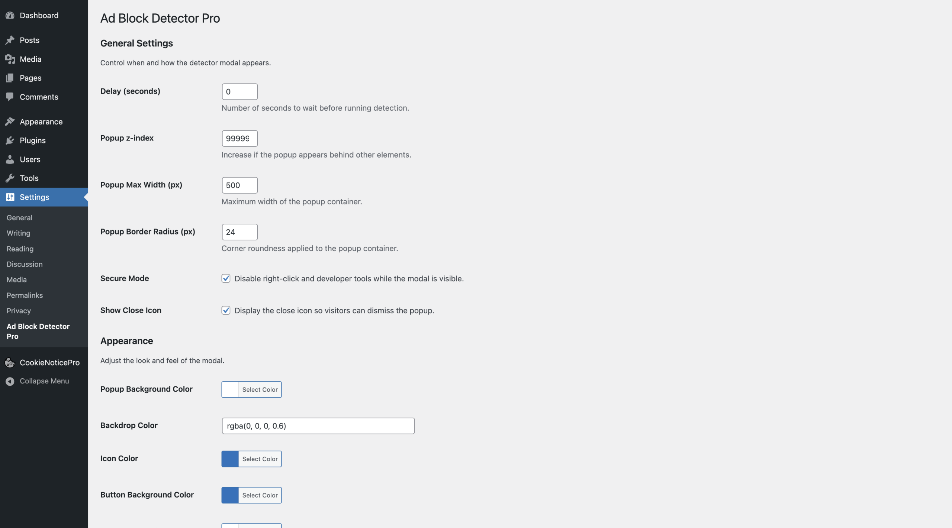Navigate to Permalinks settings

click(25, 295)
